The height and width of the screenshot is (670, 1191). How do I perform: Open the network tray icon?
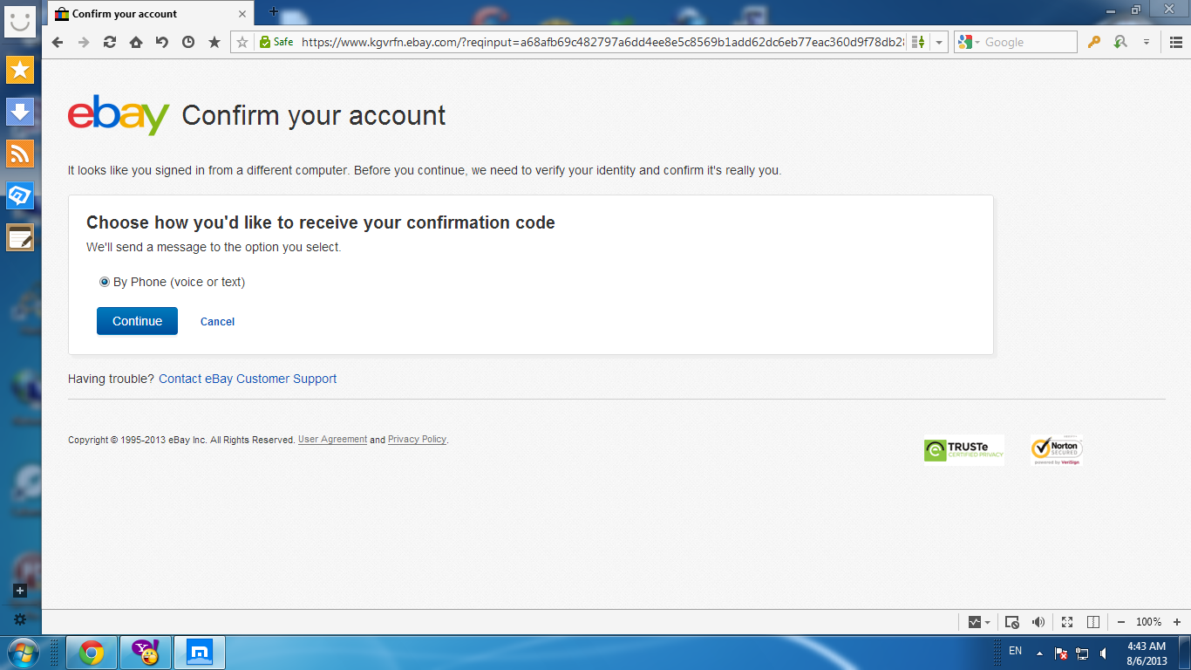coord(1083,653)
